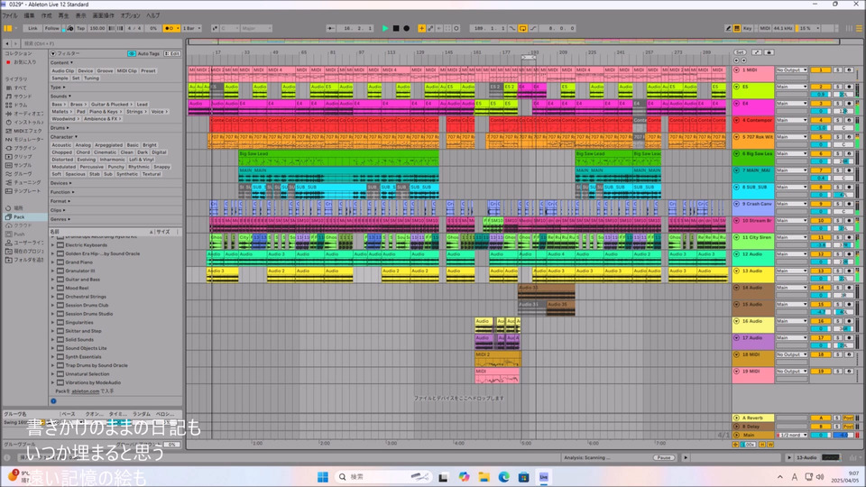The width and height of the screenshot is (866, 487).
Task: Start playback with the green Play button
Action: pos(385,28)
